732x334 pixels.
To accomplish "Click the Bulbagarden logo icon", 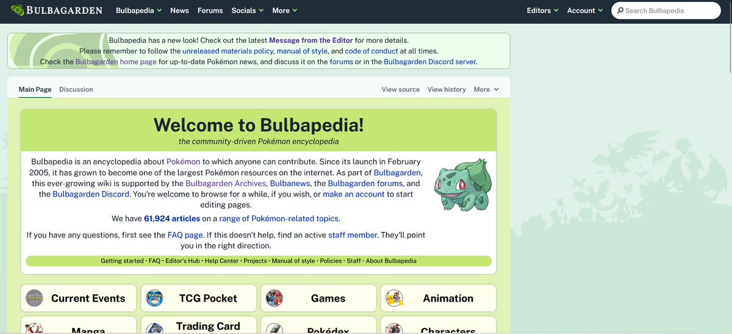I will (x=18, y=10).
